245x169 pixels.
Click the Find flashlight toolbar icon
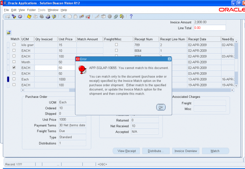coord(14,16)
